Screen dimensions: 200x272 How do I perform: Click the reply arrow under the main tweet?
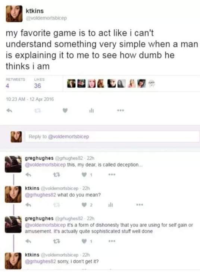9,110
